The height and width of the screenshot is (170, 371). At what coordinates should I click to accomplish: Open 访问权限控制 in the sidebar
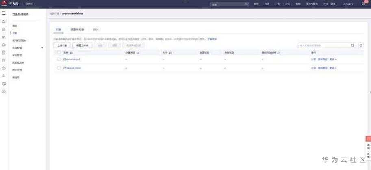pos(20,41)
